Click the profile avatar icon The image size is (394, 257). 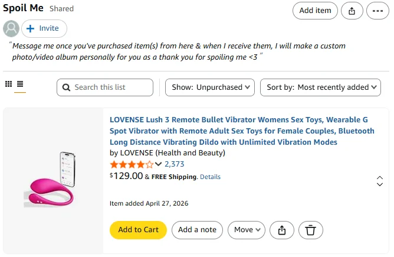point(11,28)
